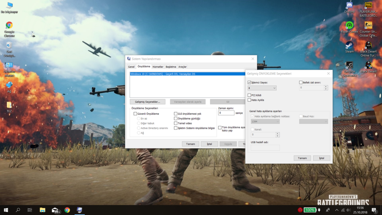The image size is (382, 215).
Task: Check Temel video option
Action: tap(176, 123)
